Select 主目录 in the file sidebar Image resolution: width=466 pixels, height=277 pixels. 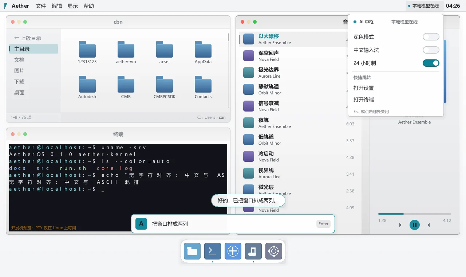(x=33, y=49)
